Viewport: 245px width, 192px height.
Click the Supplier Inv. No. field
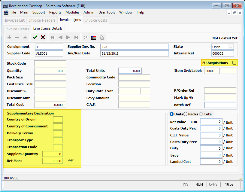[x=135, y=47]
